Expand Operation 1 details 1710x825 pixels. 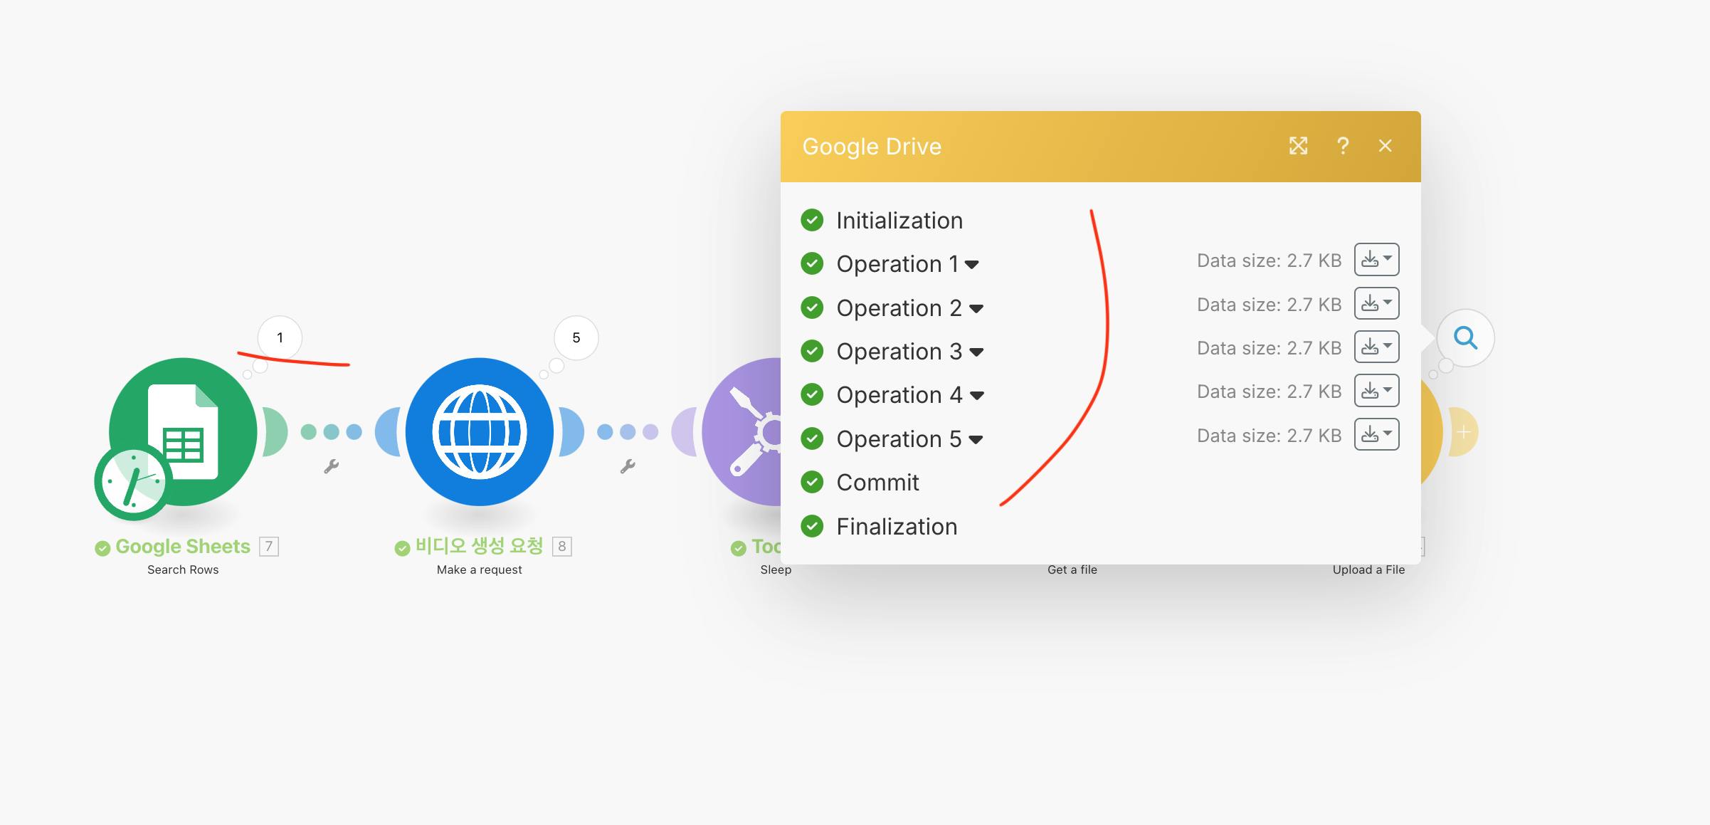[x=907, y=264]
